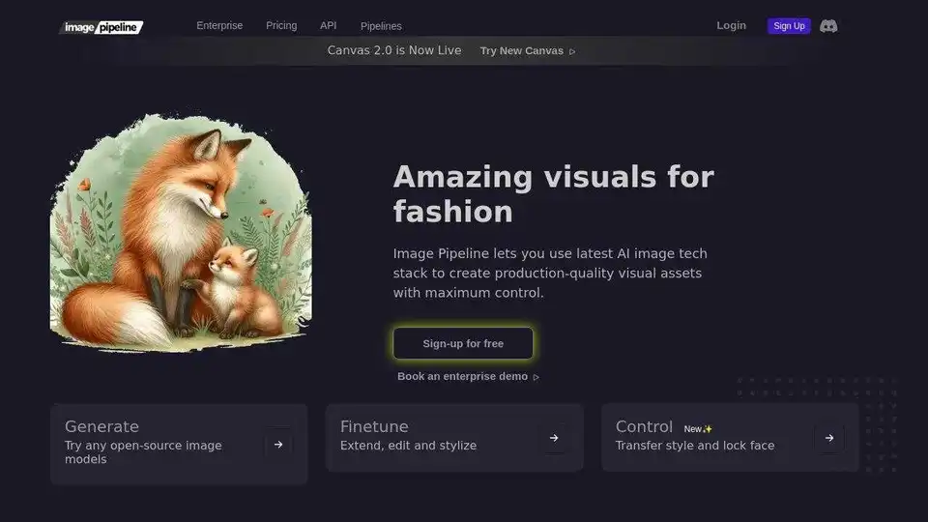928x522 pixels.
Task: Open the Discord icon link
Action: (828, 26)
